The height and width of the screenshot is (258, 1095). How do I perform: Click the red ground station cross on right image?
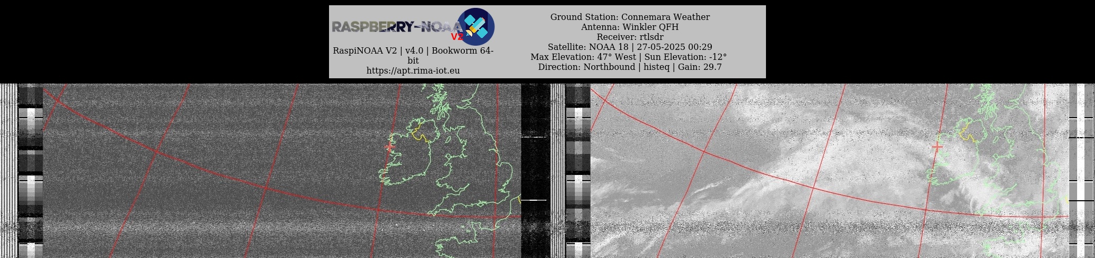click(x=937, y=147)
